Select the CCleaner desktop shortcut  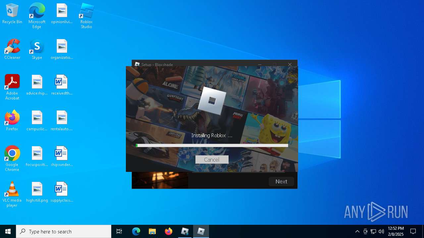click(12, 50)
